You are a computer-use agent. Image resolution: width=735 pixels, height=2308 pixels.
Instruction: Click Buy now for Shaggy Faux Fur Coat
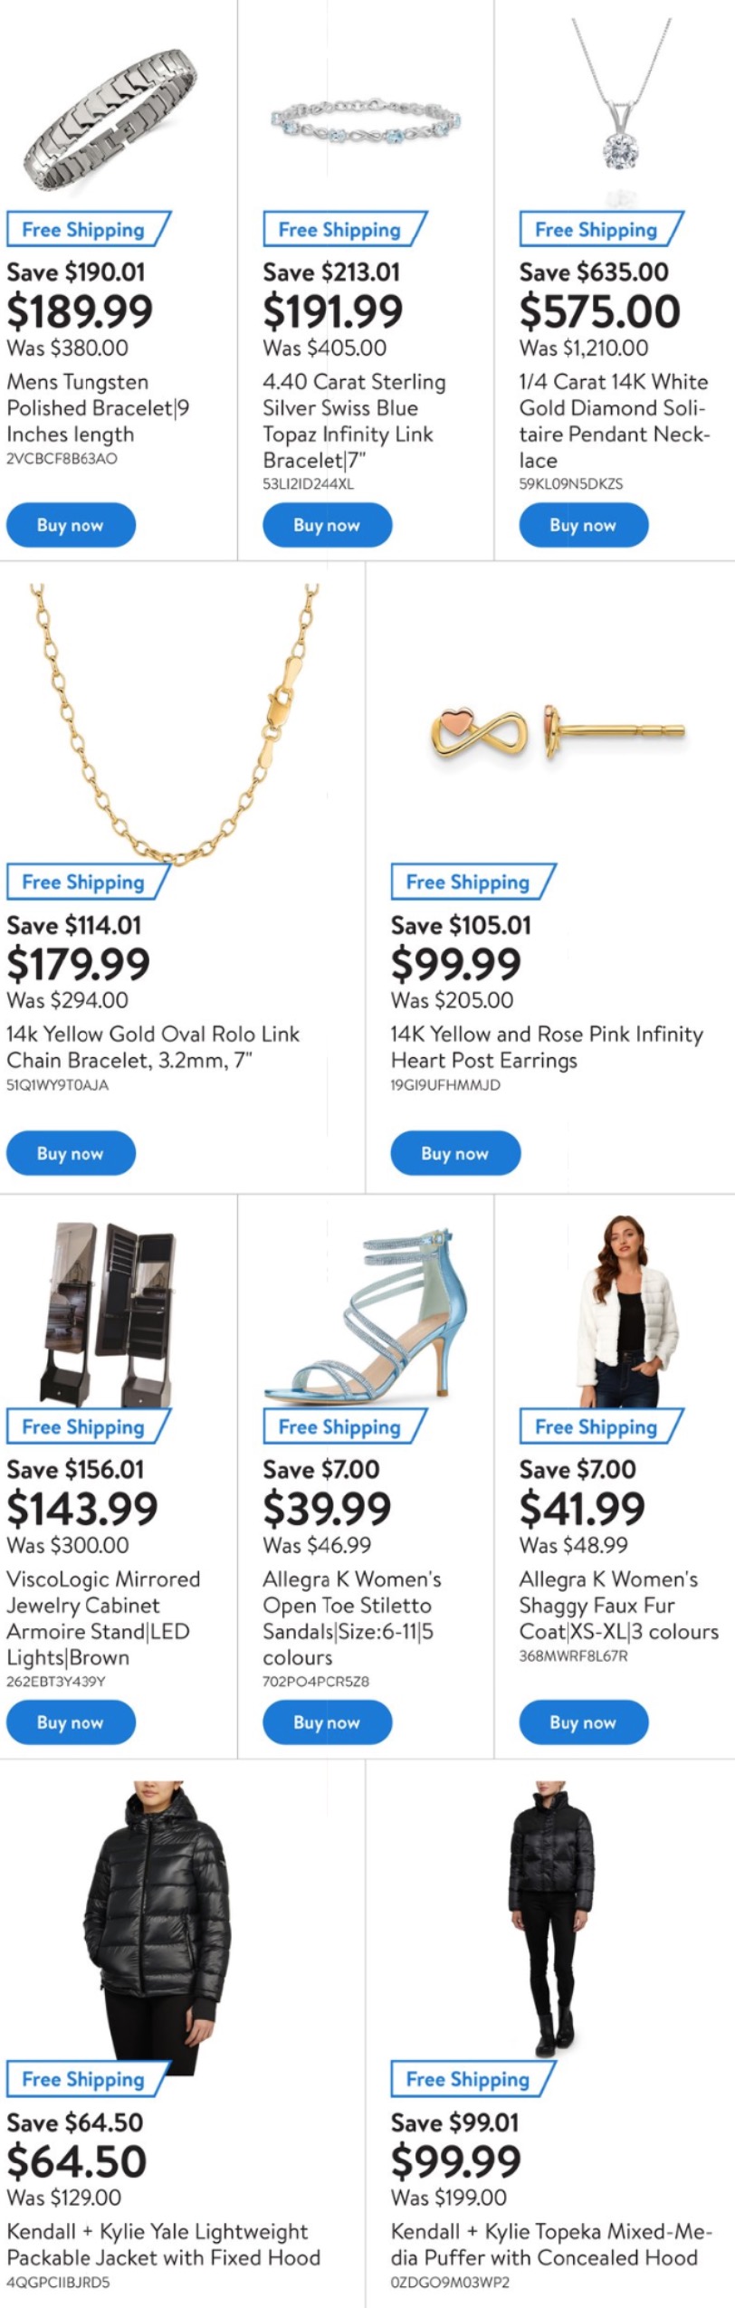click(583, 1722)
